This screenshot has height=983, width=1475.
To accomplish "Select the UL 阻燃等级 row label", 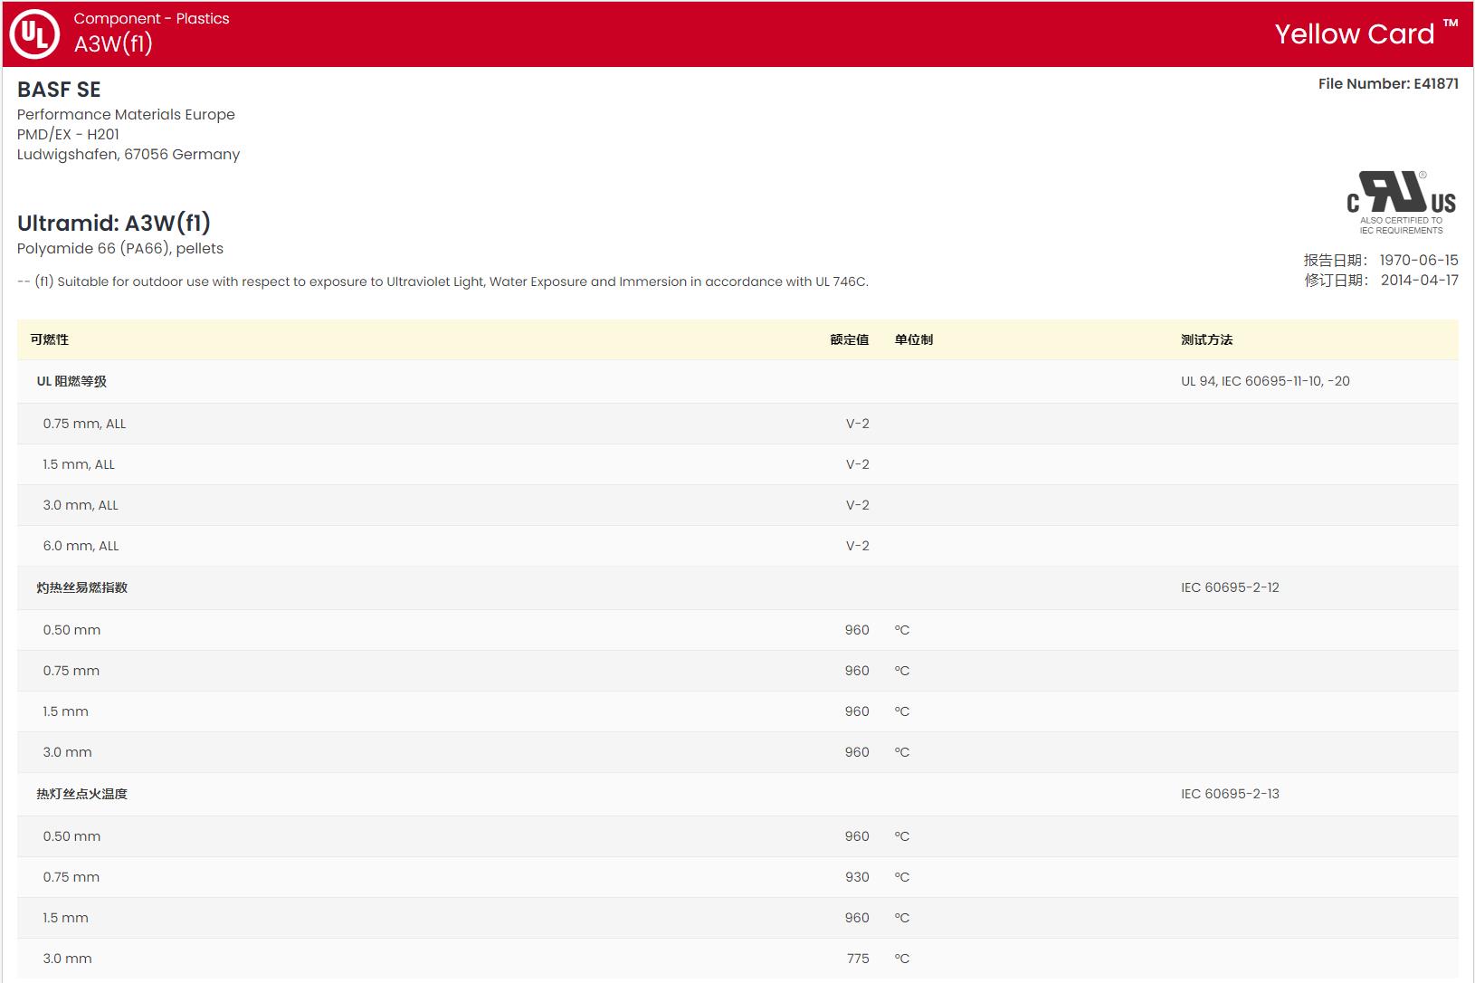I will (71, 381).
